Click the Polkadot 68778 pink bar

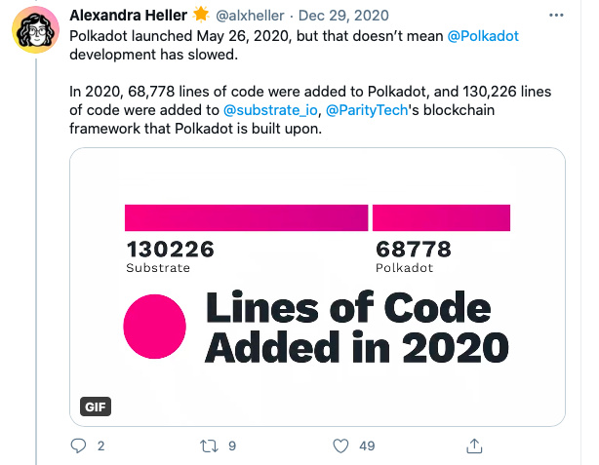point(441,218)
